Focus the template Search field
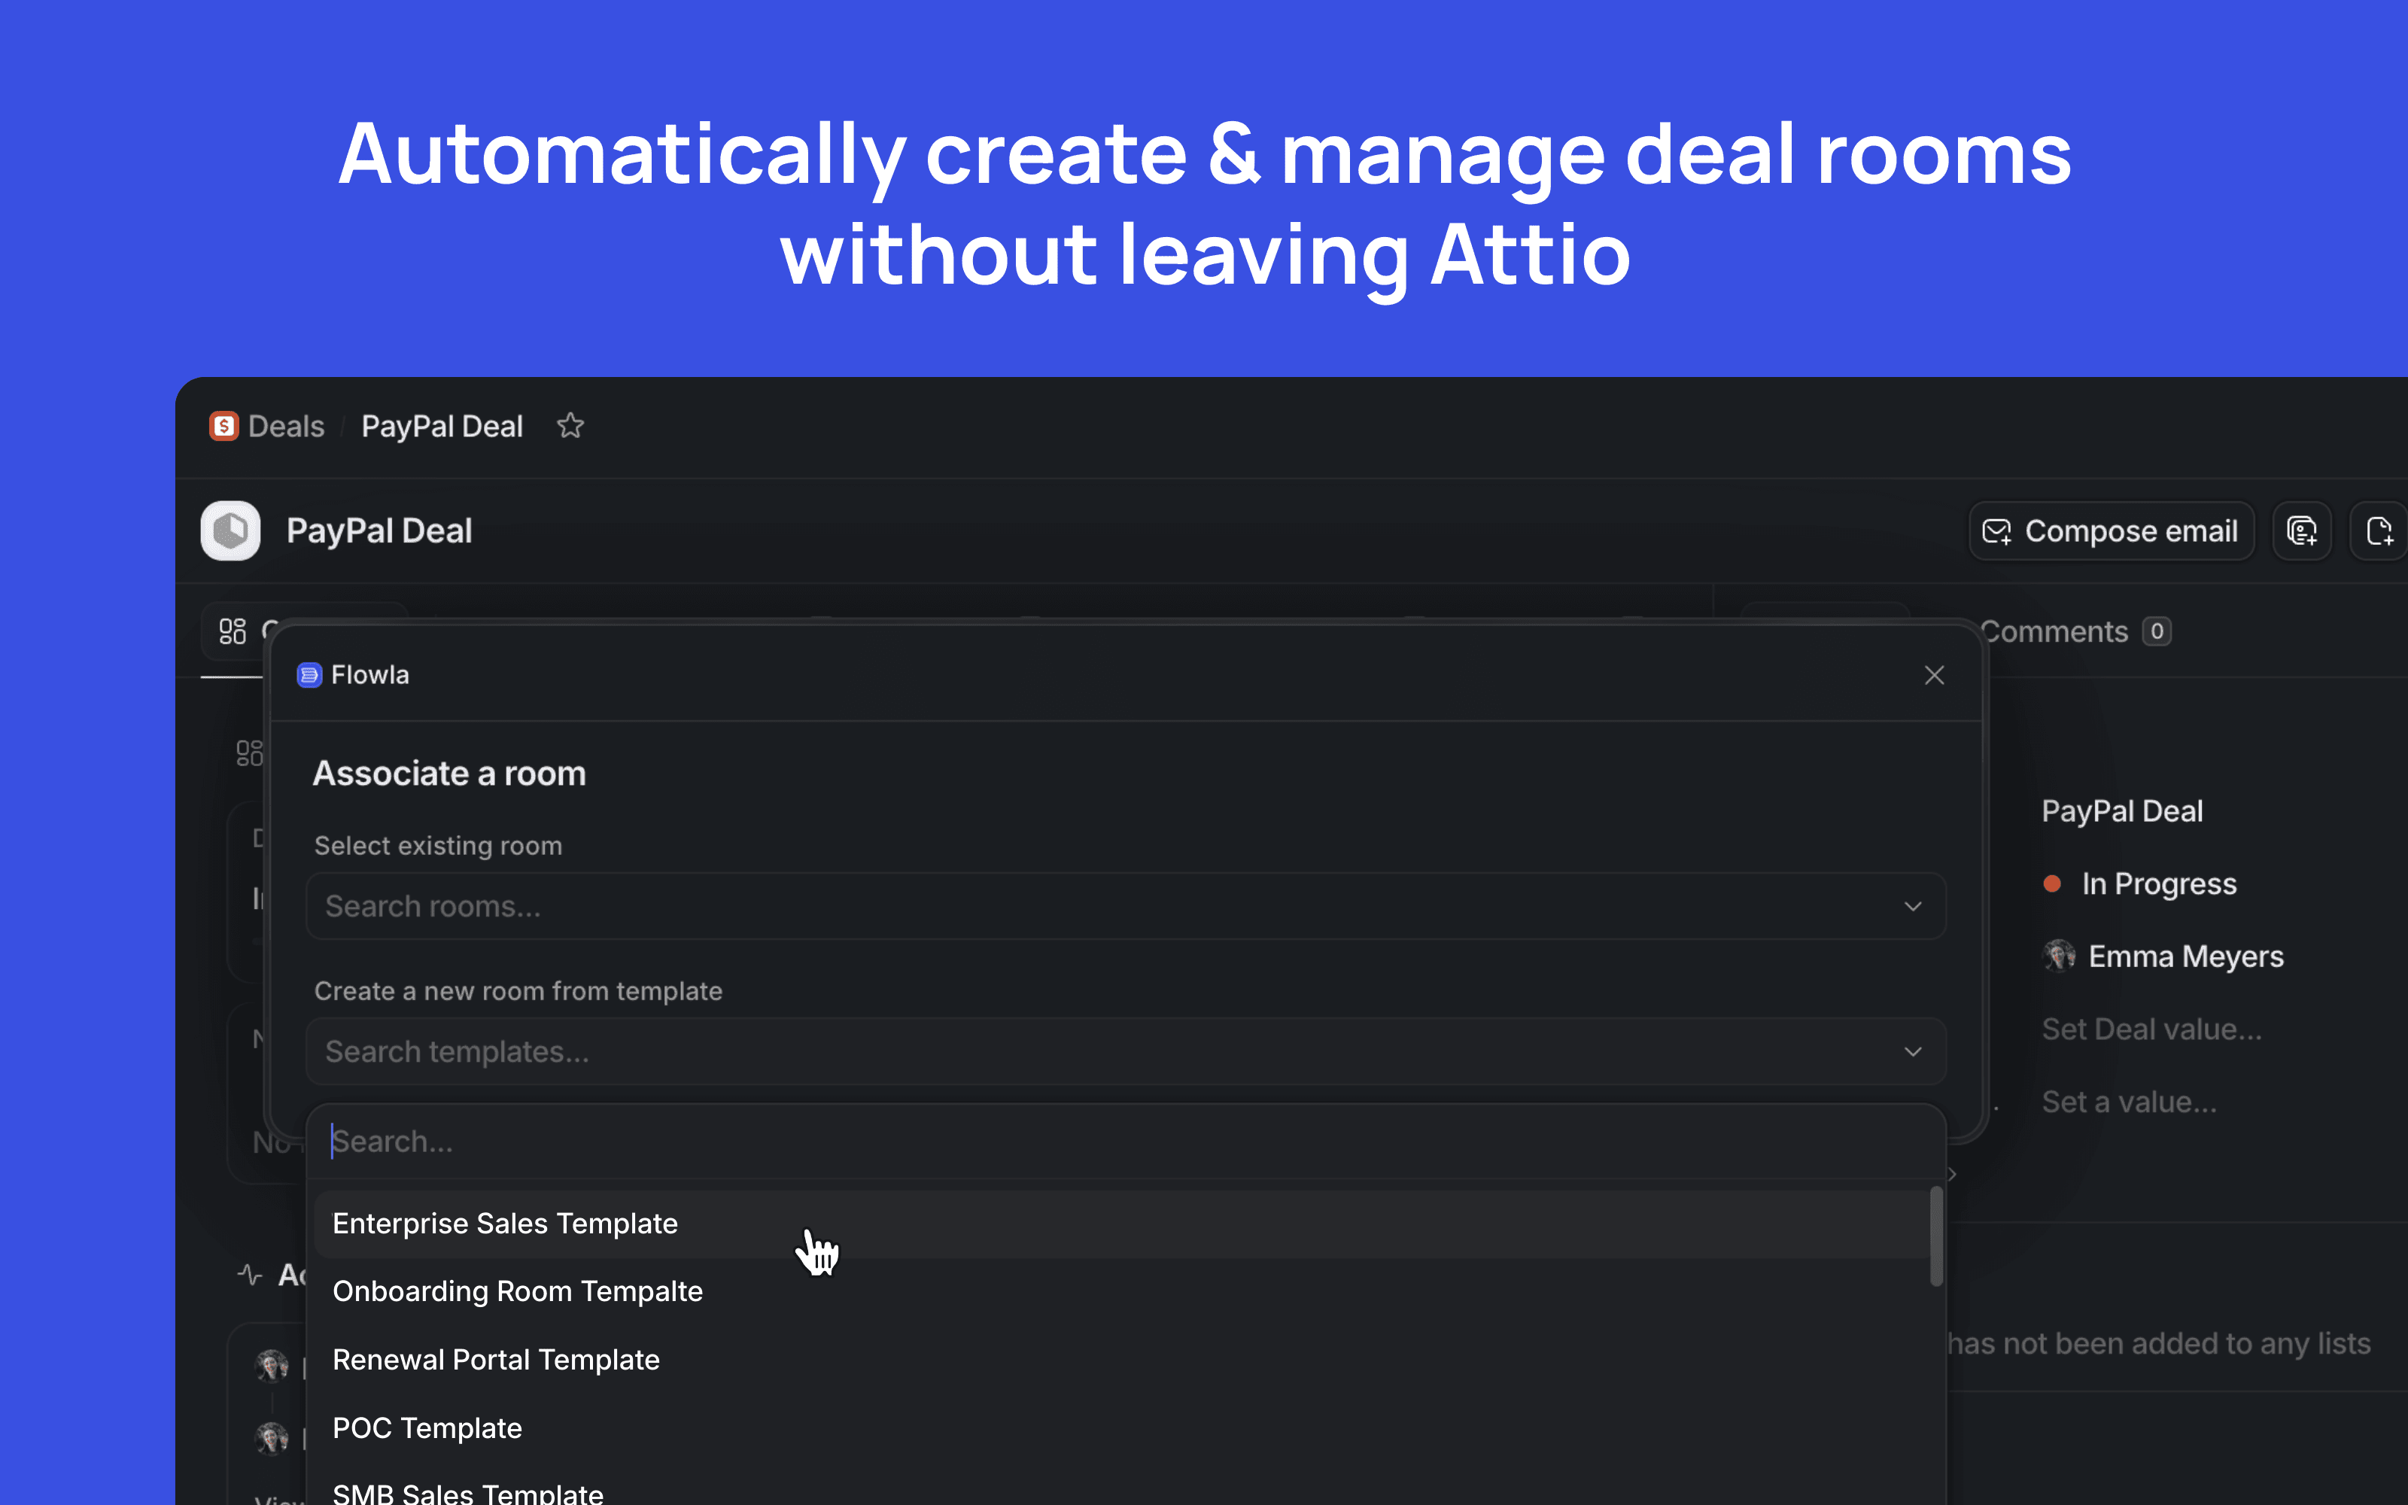Screen dimensions: 2408x1505 click(1124, 1142)
